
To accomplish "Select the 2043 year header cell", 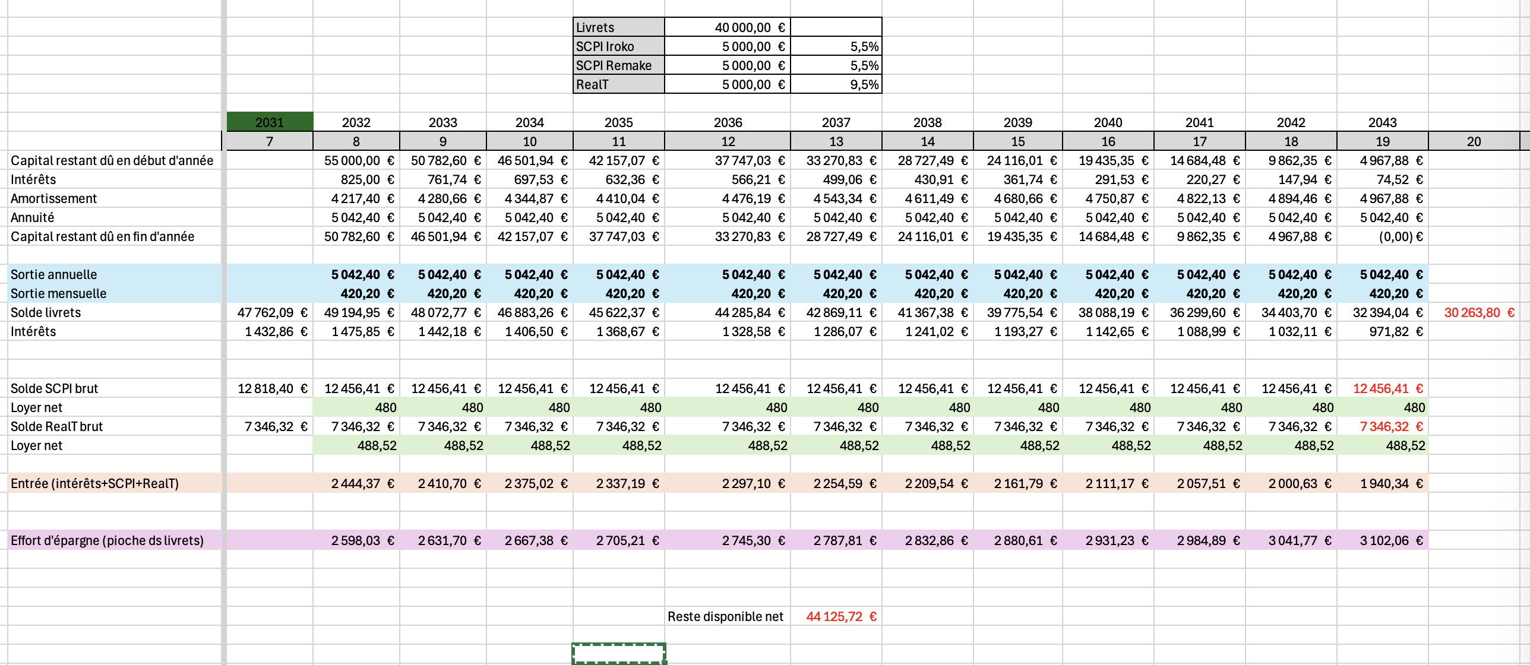I will coord(1382,122).
